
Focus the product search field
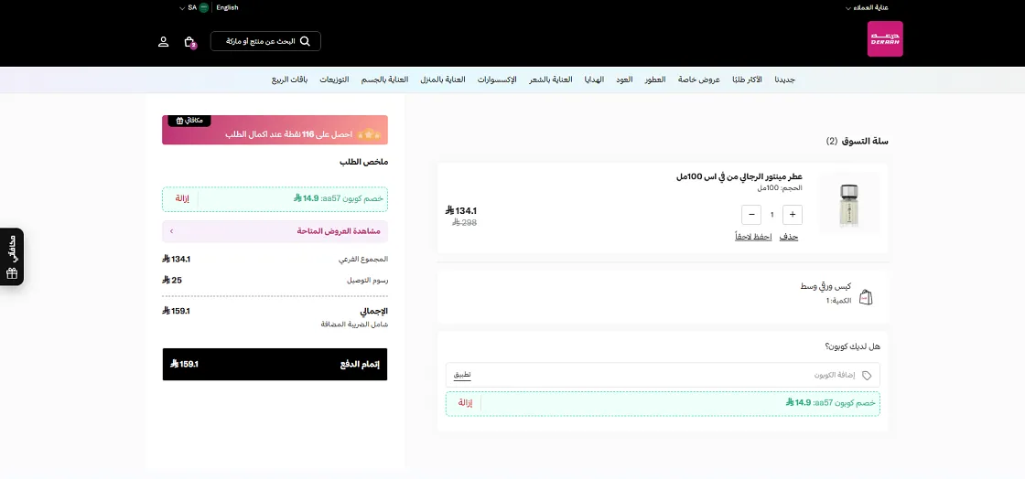[x=265, y=41]
